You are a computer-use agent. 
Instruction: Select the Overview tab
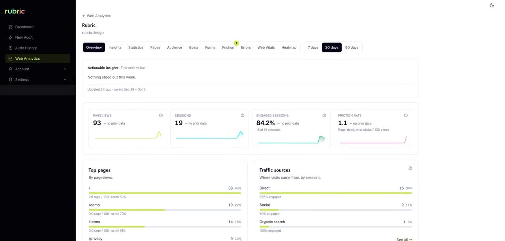94,47
